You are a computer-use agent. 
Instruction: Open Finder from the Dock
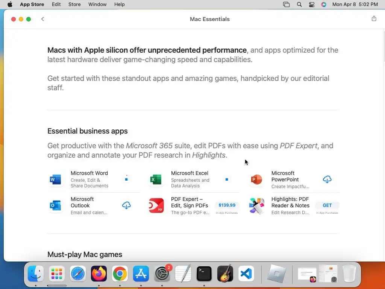[x=36, y=274]
